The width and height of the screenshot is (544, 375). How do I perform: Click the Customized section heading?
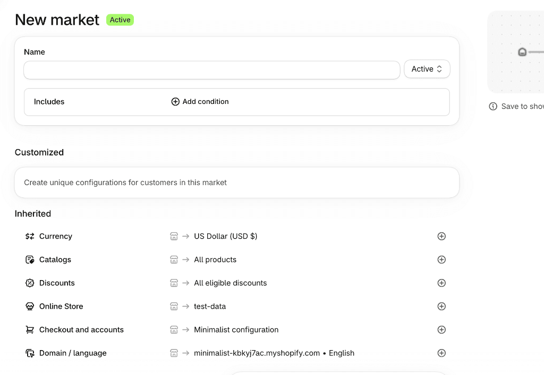coord(39,152)
